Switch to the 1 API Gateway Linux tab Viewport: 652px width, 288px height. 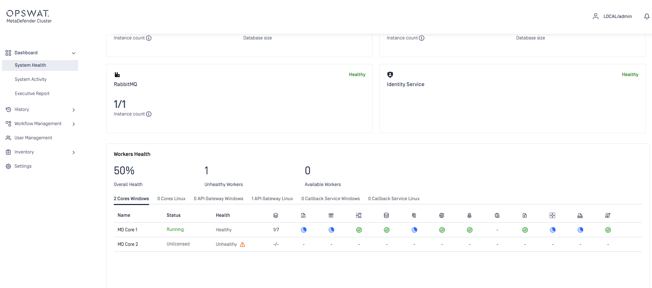pos(272,198)
